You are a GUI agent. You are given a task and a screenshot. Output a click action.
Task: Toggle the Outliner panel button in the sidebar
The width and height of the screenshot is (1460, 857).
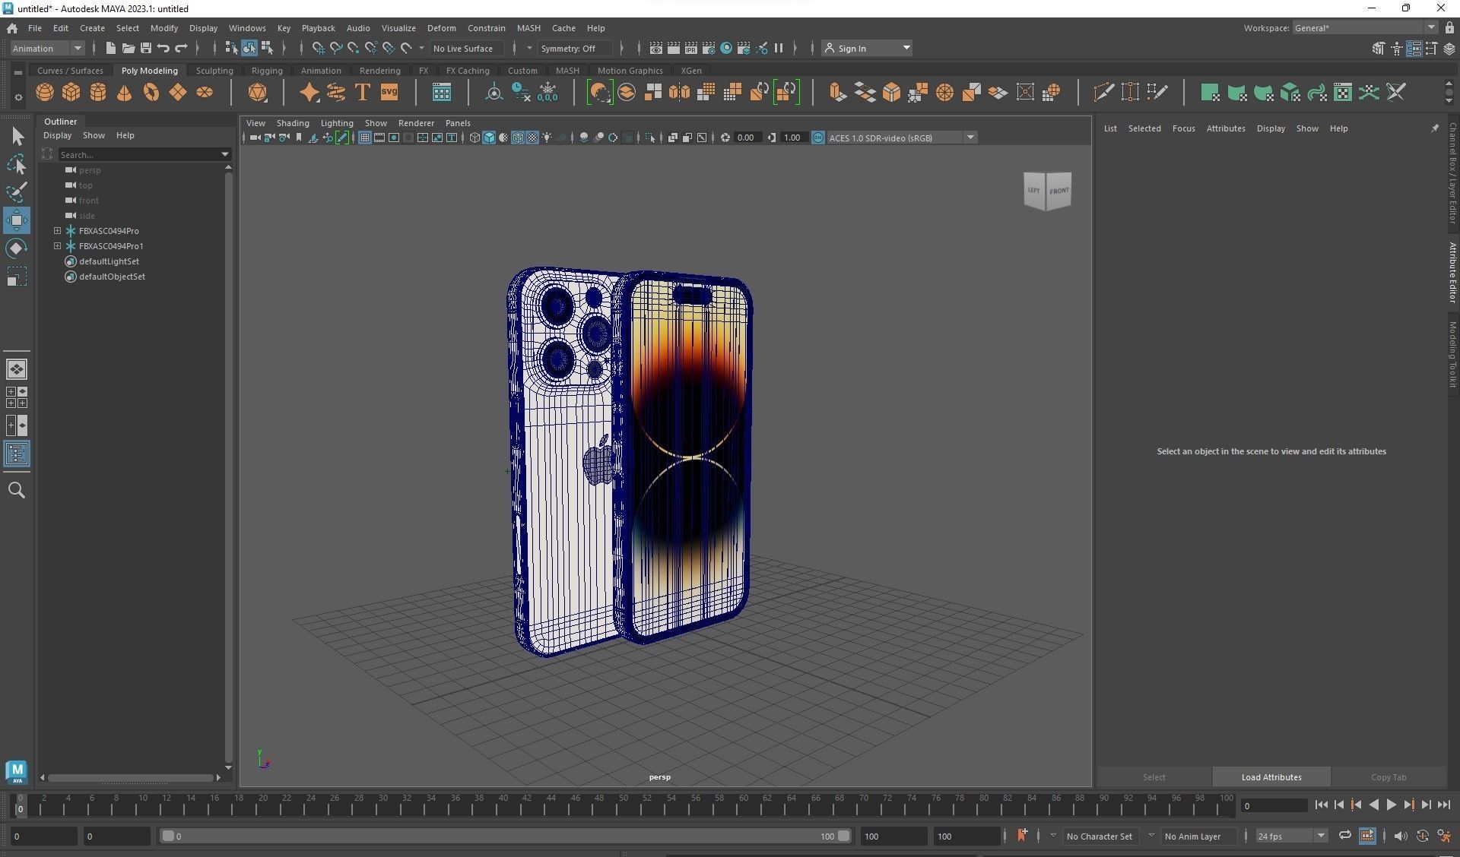pos(17,454)
